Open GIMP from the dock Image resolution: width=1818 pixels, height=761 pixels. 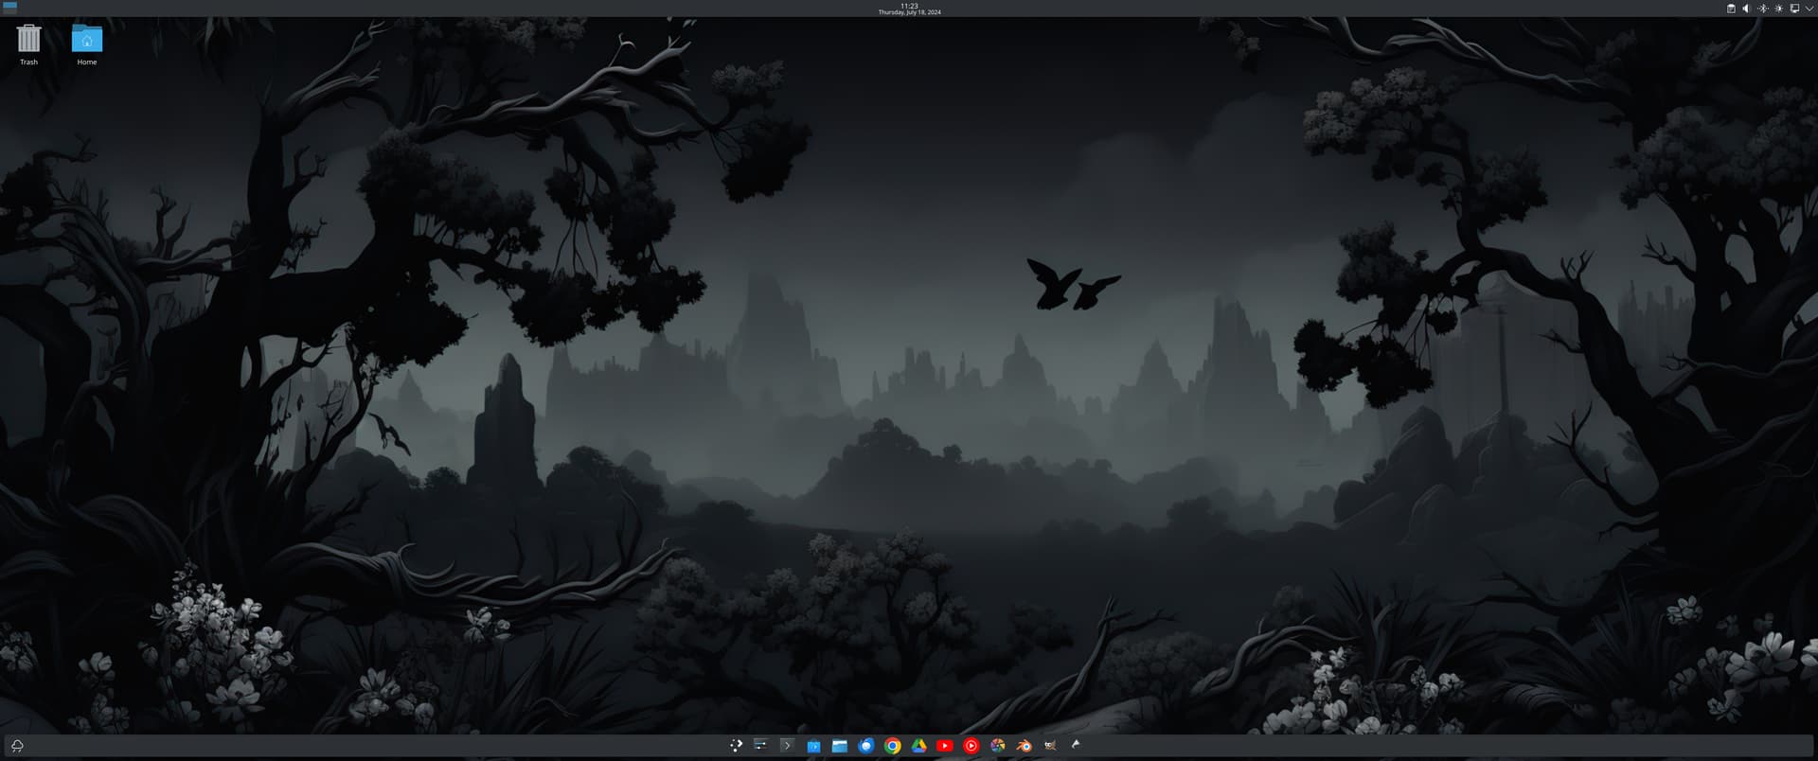pyautogui.click(x=1050, y=746)
